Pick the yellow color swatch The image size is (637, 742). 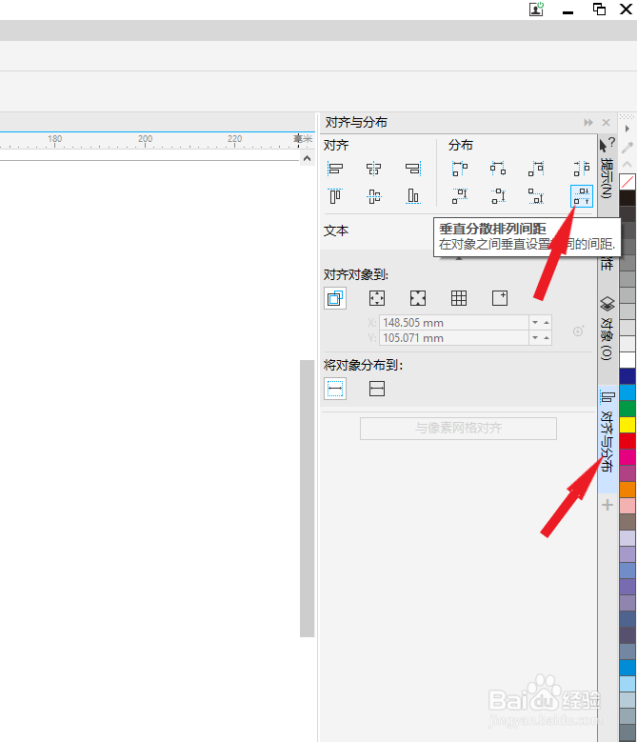tap(627, 425)
